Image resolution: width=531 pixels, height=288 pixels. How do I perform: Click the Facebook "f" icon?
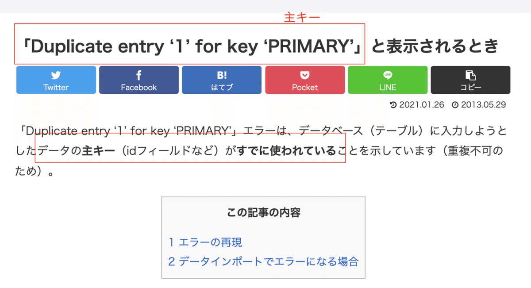[x=139, y=74]
